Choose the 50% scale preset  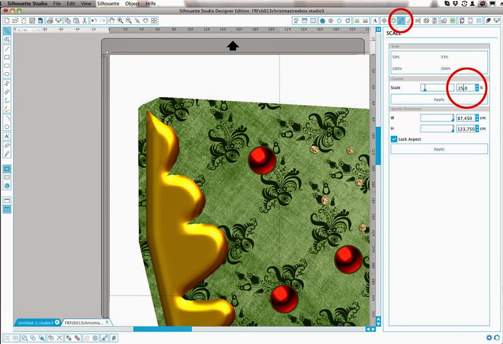click(396, 57)
